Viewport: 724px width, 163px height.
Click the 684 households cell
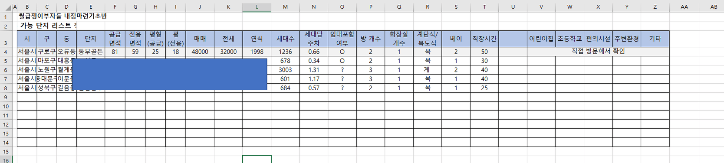click(x=285, y=88)
